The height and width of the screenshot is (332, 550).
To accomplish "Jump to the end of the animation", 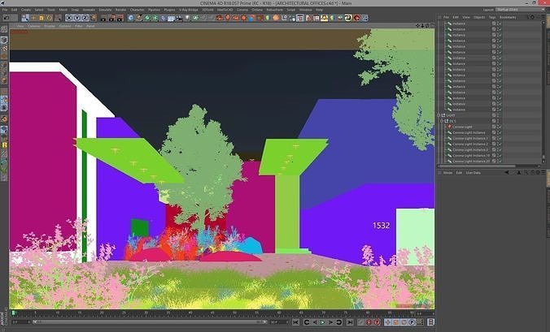I will (x=349, y=322).
